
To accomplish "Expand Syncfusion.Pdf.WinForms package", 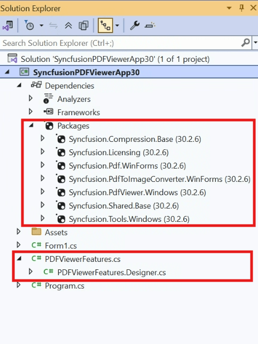I will 43,165.
